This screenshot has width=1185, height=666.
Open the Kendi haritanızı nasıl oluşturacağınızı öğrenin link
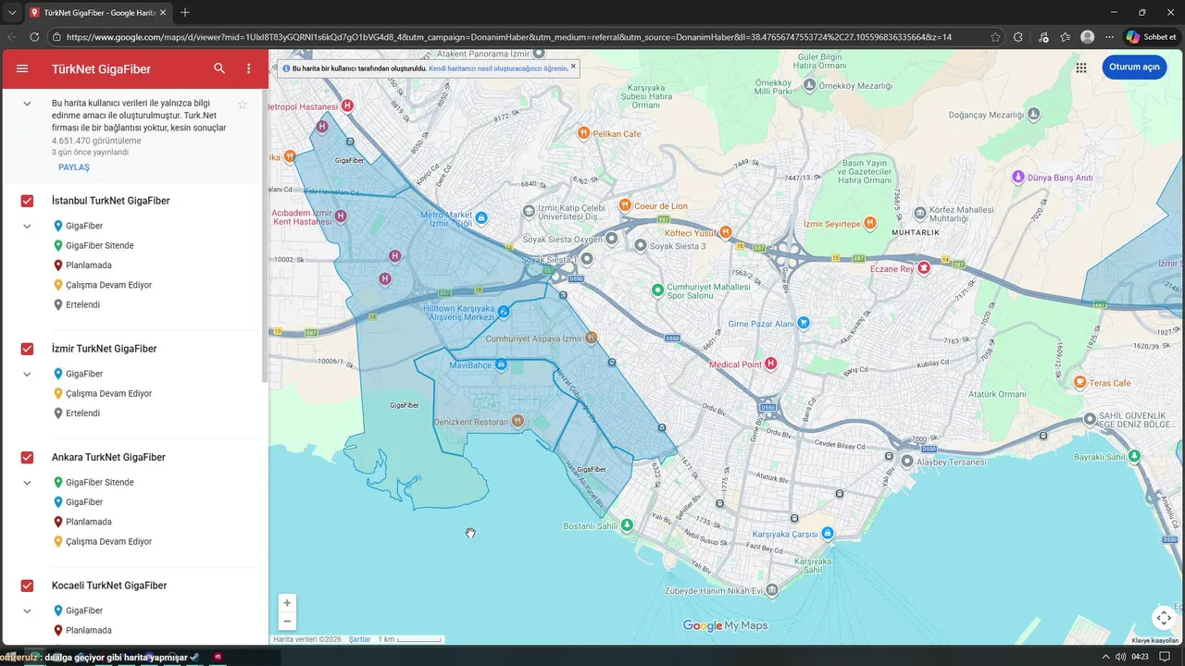pos(498,68)
